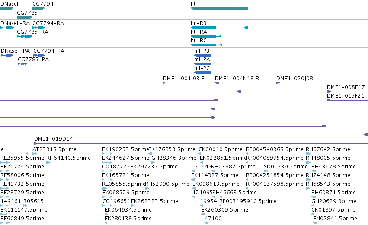Click the RE25955.5prime EST
The height and width of the screenshot is (225, 368).
5,162
